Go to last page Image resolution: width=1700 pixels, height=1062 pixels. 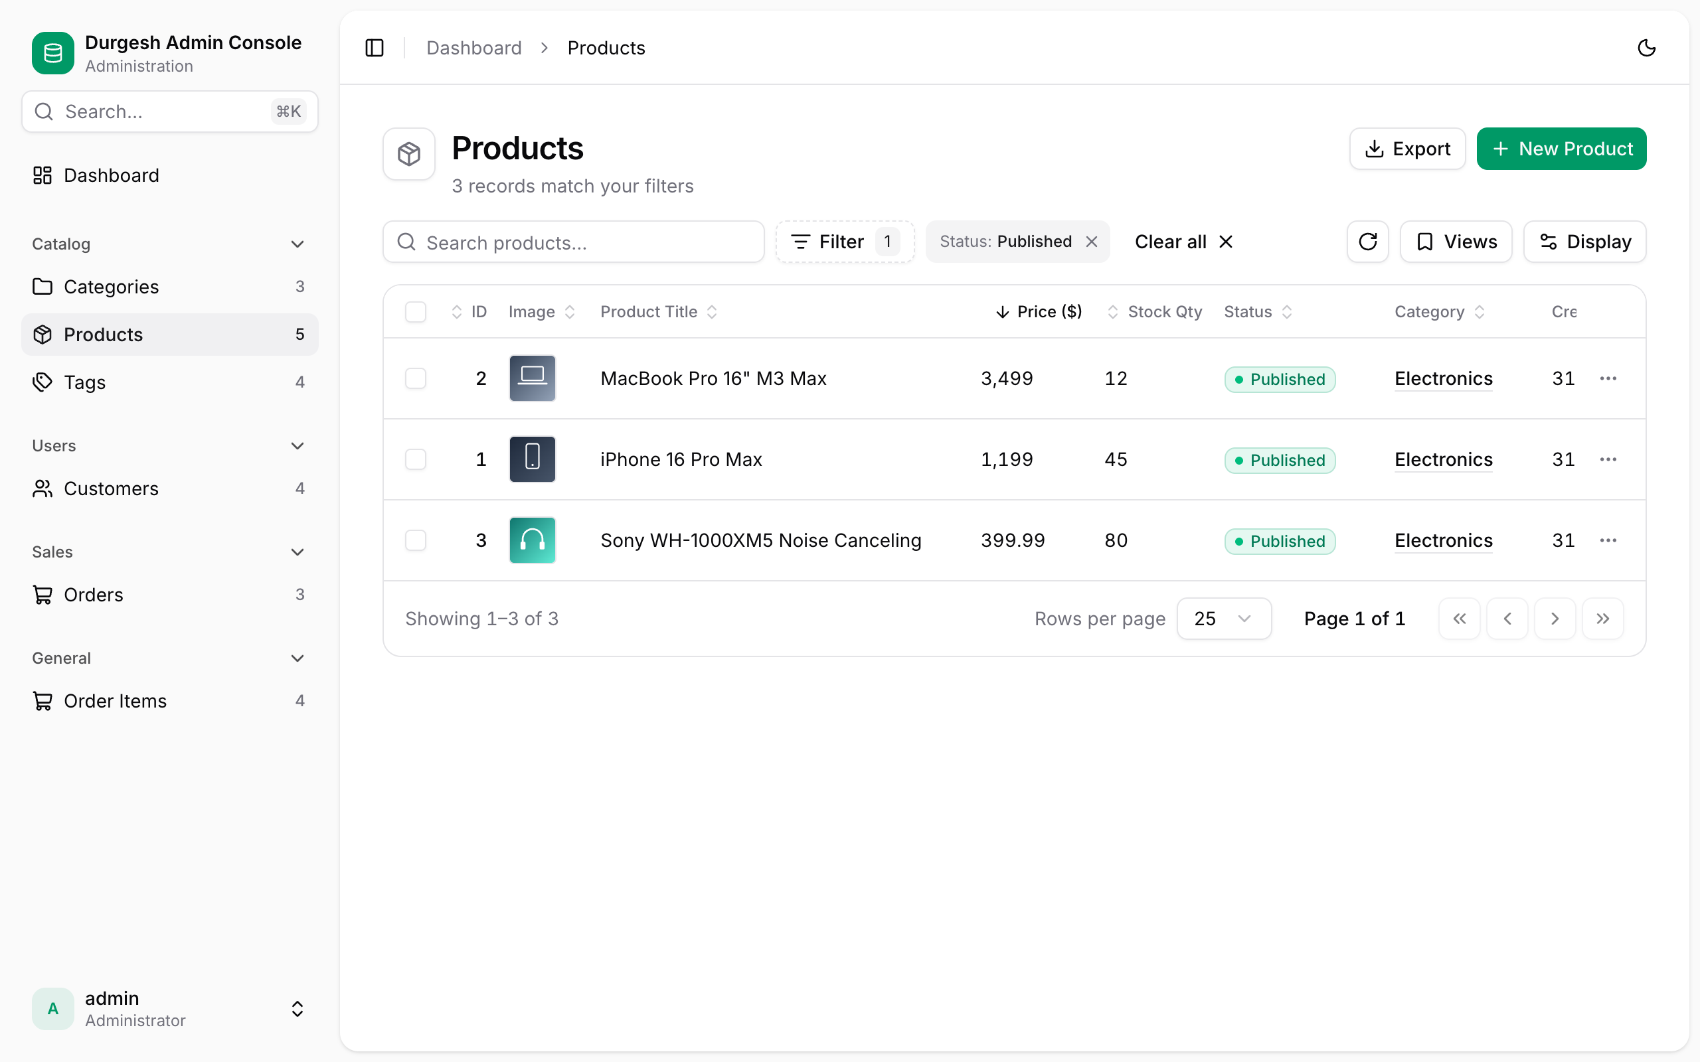pyautogui.click(x=1602, y=619)
